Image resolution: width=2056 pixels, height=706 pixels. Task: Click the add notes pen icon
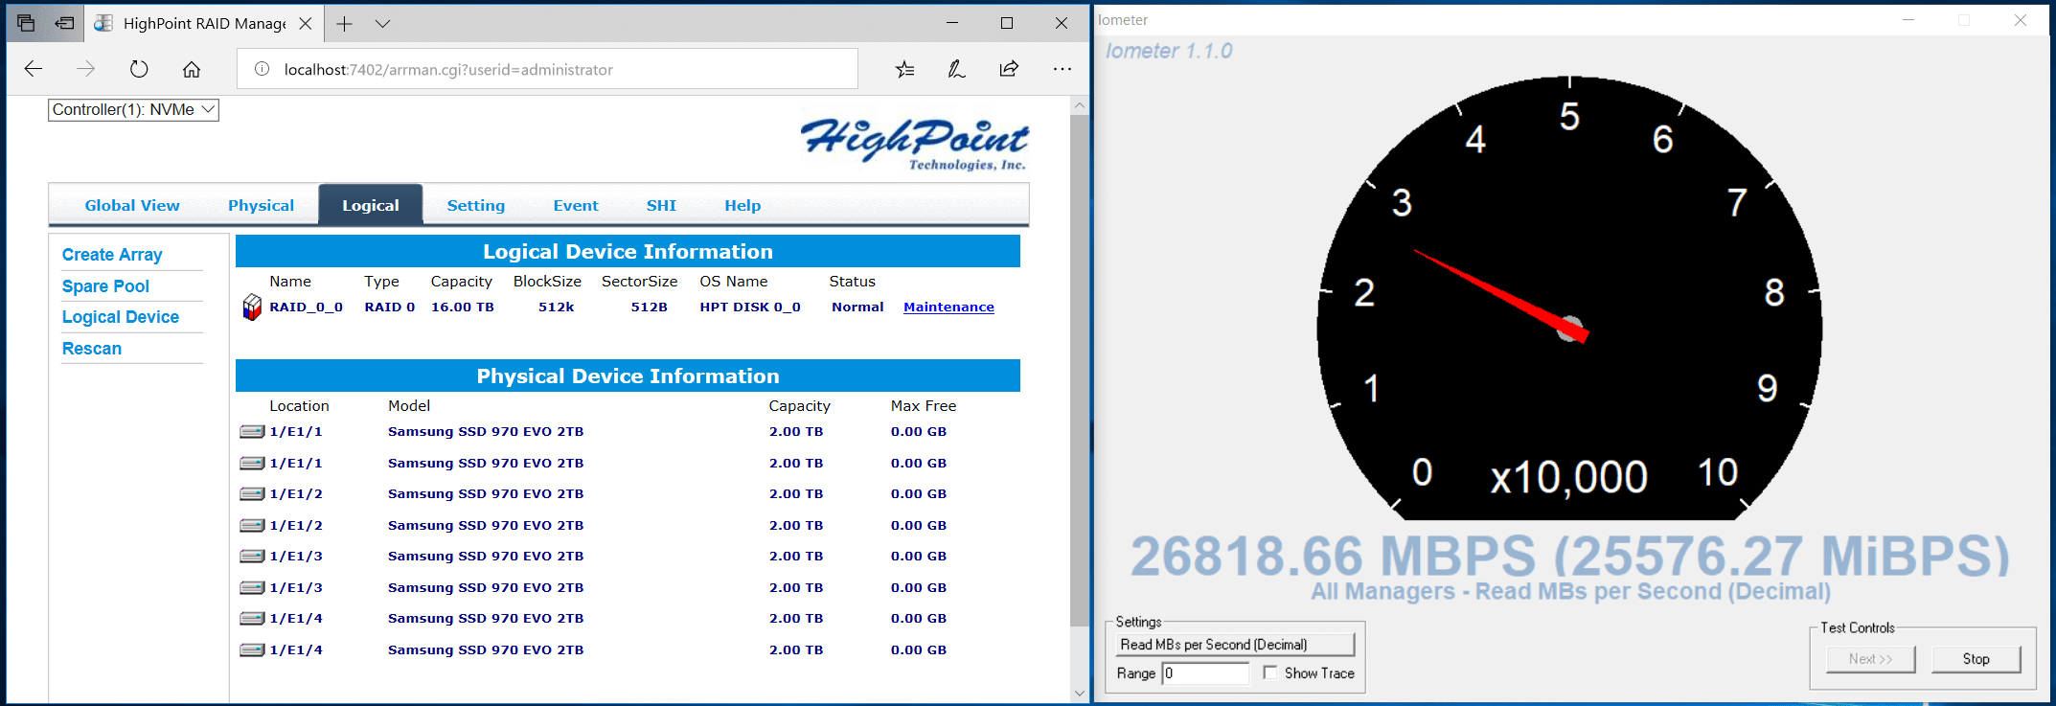click(956, 69)
